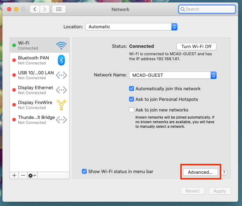
Task: Open Advanced... Wi-Fi settings
Action: (x=200, y=172)
